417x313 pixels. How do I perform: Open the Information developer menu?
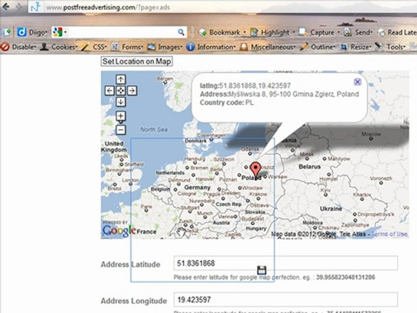click(211, 47)
